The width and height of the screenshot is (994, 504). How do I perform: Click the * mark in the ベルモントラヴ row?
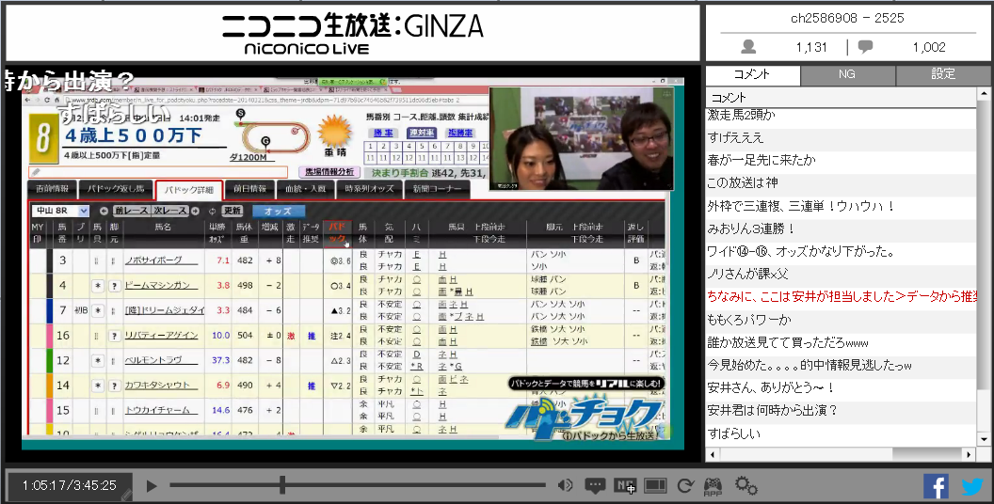98,359
